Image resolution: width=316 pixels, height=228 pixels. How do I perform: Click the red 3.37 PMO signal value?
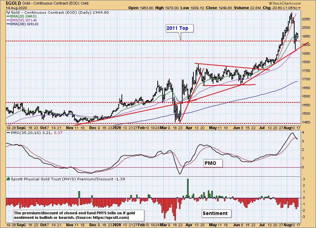pyautogui.click(x=58, y=133)
